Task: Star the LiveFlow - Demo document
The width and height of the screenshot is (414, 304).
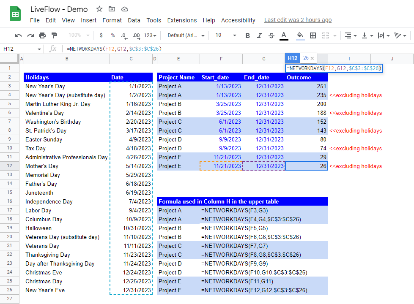Action: click(x=99, y=9)
